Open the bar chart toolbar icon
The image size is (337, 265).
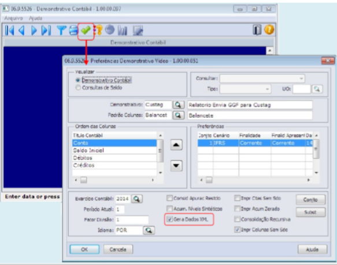click(x=123, y=30)
